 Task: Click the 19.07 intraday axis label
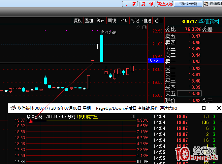click(20, 120)
